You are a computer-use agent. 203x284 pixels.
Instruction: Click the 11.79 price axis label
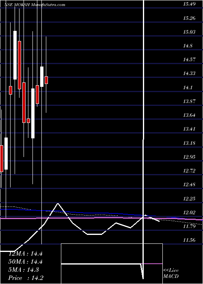(189, 226)
